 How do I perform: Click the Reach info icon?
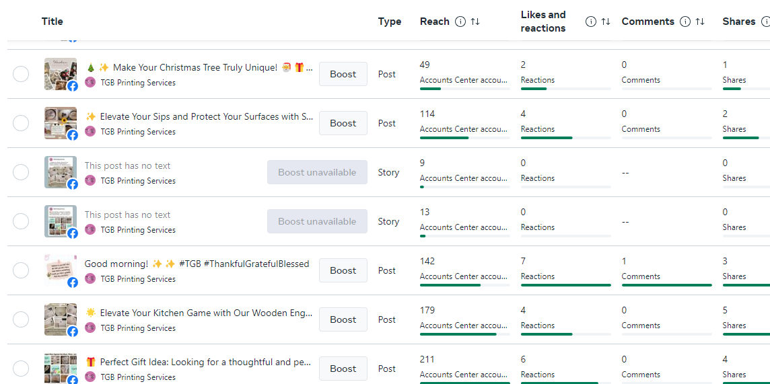coord(460,22)
